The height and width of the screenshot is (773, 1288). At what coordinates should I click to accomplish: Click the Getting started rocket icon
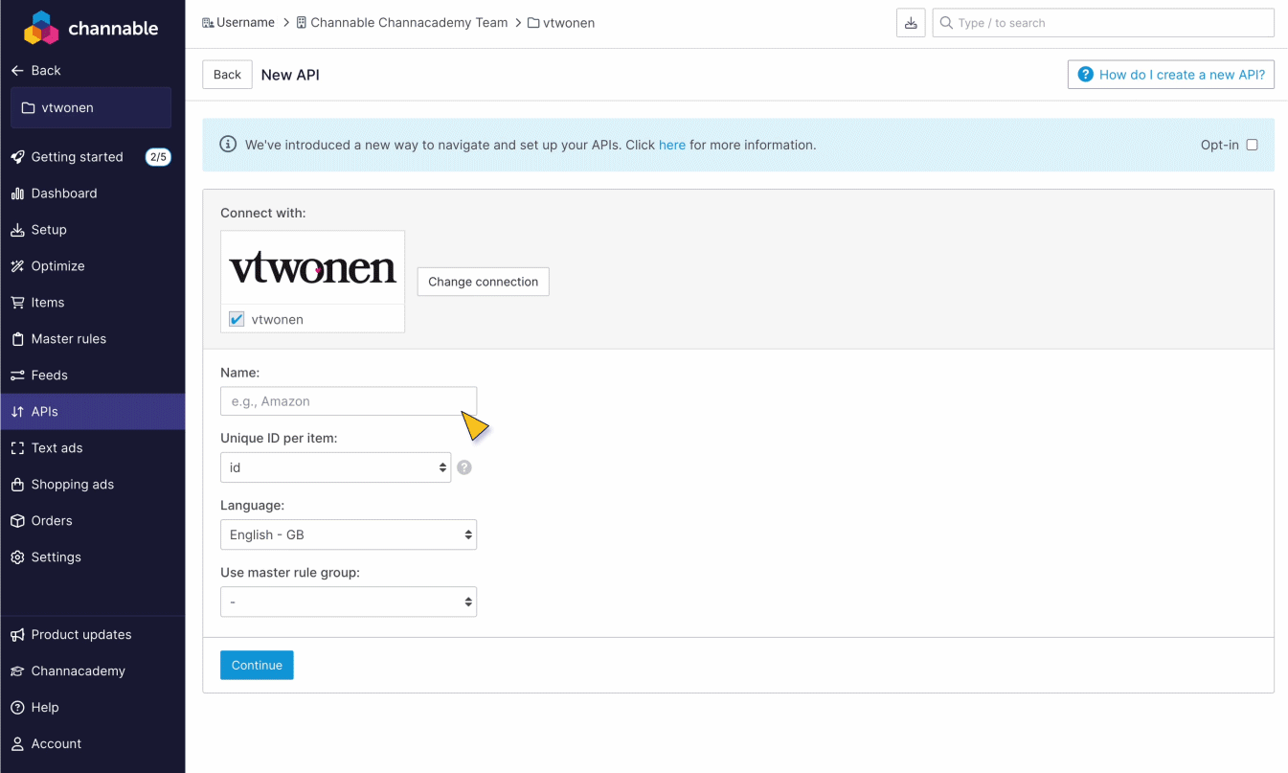(17, 157)
